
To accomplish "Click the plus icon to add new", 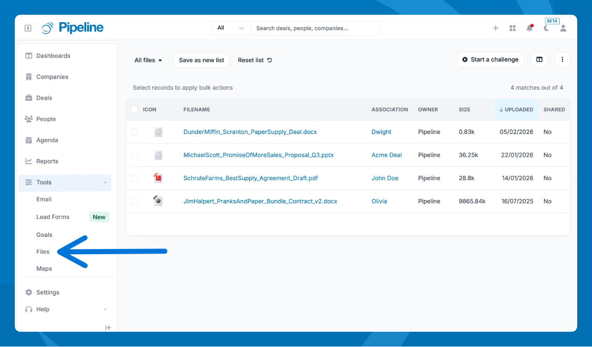I will coord(495,28).
